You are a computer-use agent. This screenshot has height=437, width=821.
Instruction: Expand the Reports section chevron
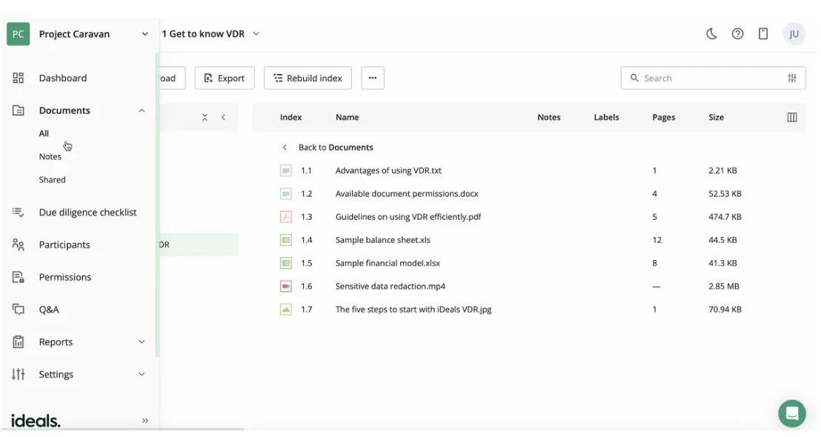click(x=142, y=341)
